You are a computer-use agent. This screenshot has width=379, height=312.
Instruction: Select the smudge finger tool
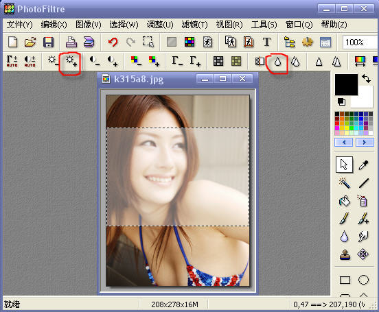(363, 236)
